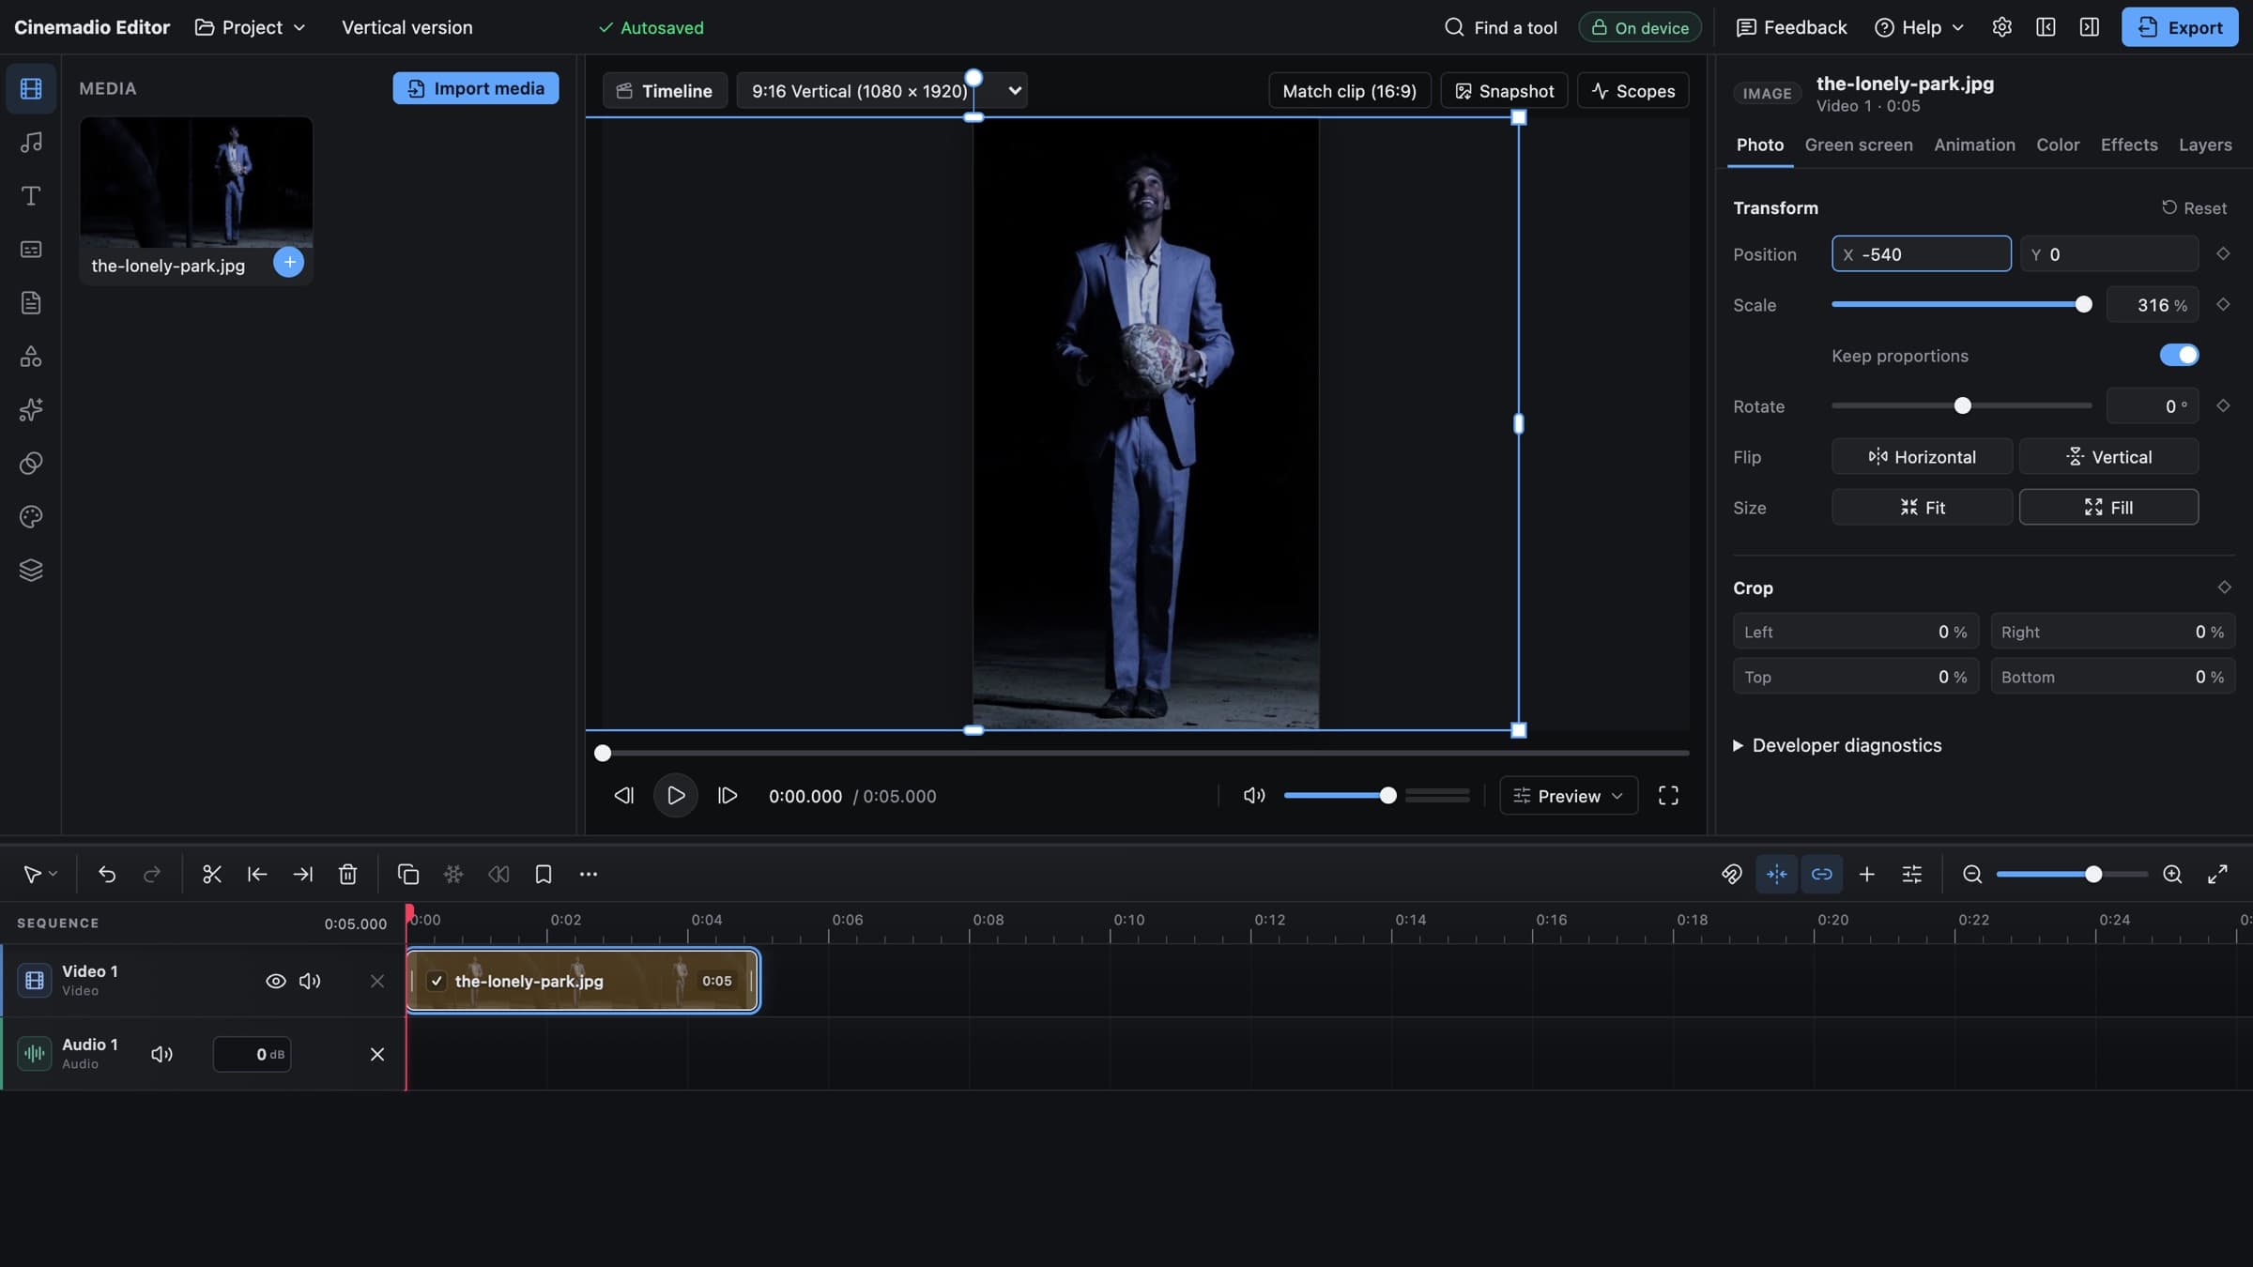Open settings gear in top bar

(2001, 27)
